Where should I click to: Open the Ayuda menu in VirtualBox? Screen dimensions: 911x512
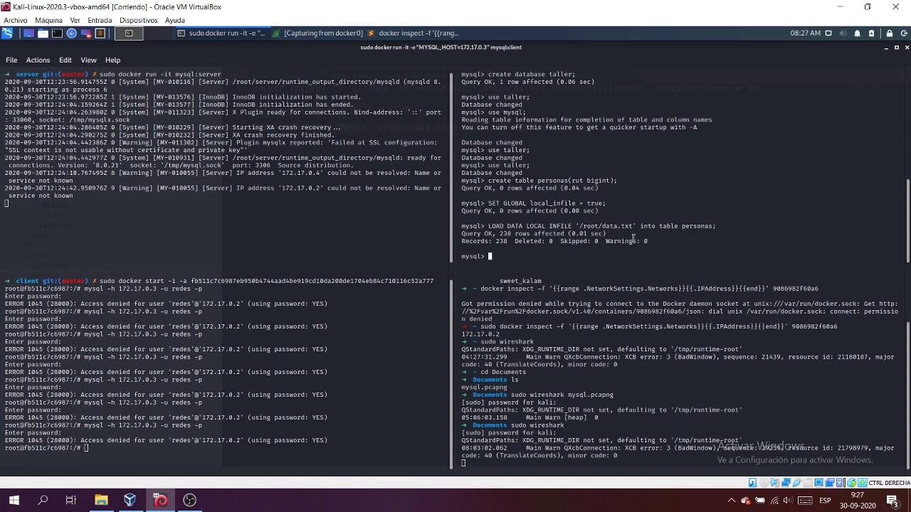[x=175, y=20]
